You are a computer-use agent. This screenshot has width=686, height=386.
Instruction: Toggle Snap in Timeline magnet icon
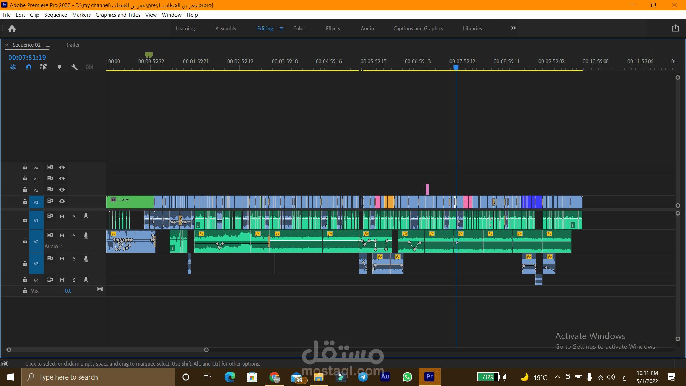click(x=29, y=67)
